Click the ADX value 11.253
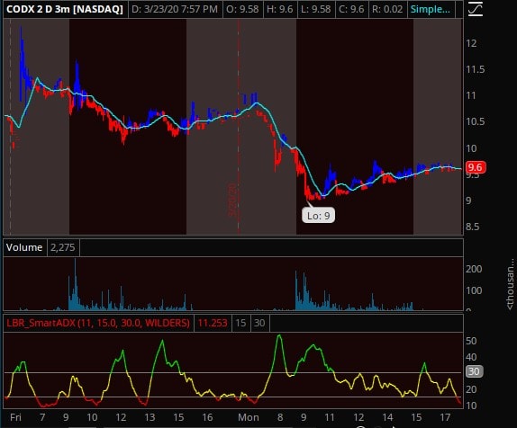The height and width of the screenshot is (428, 517). (213, 323)
